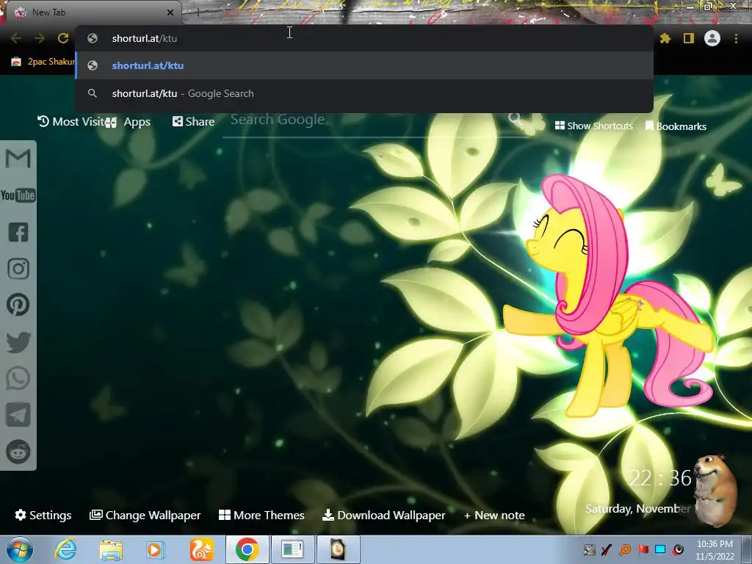Screen dimensions: 752x564
Task: Select the shorturl.at/ktu URL suggestion
Action: click(x=364, y=65)
